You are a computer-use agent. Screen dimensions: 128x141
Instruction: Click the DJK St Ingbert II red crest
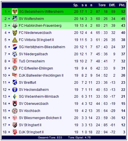tap(15, 132)
